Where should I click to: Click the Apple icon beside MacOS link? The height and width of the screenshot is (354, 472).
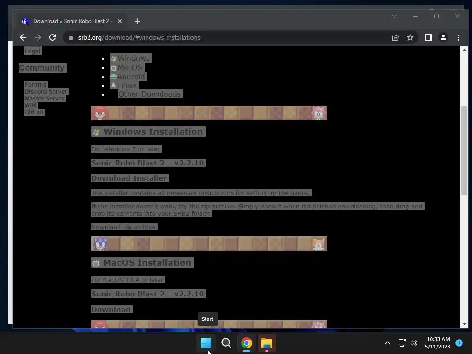pos(113,68)
